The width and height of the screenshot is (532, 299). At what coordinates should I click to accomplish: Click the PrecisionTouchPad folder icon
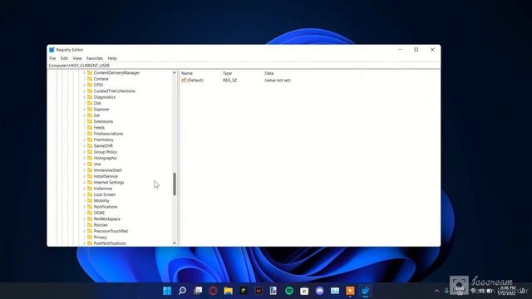(90, 231)
